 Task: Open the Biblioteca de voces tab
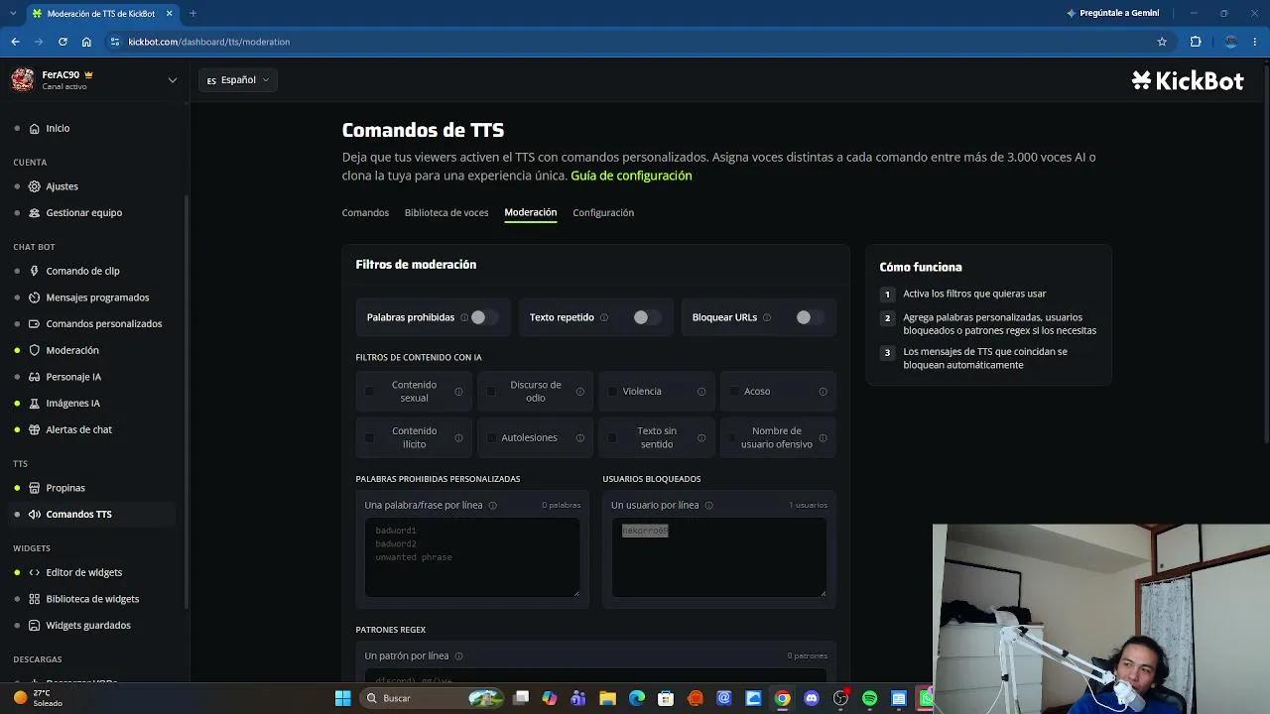coord(446,212)
